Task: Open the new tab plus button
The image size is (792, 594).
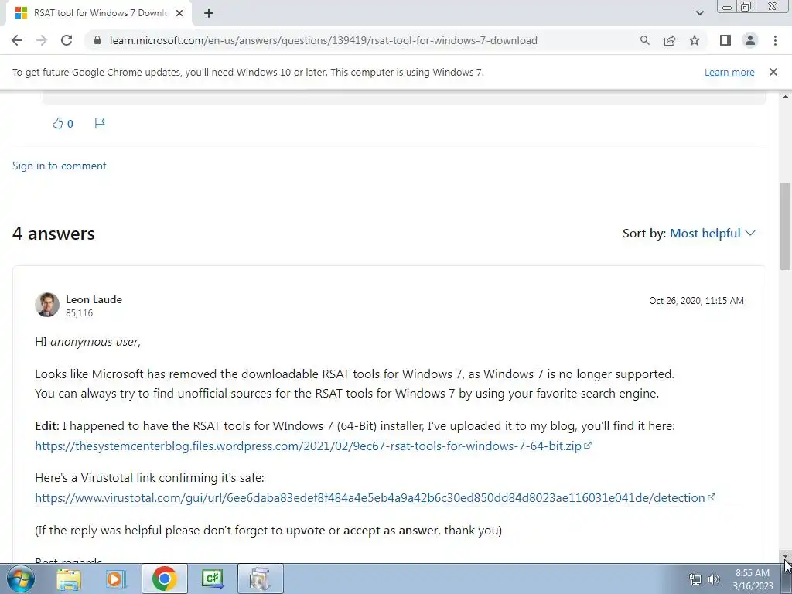Action: pos(209,14)
